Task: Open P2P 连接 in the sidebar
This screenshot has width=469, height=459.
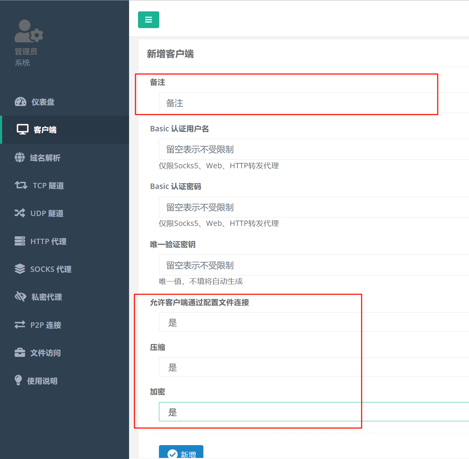Action: point(46,325)
